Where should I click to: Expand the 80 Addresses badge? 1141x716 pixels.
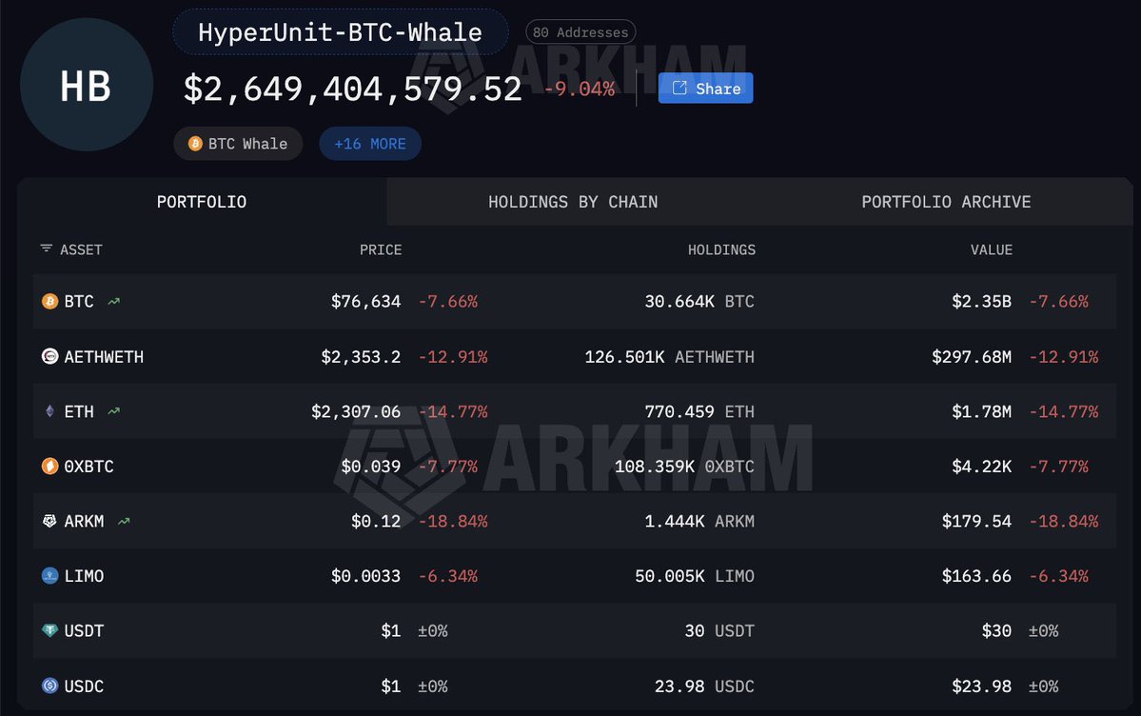click(x=580, y=32)
